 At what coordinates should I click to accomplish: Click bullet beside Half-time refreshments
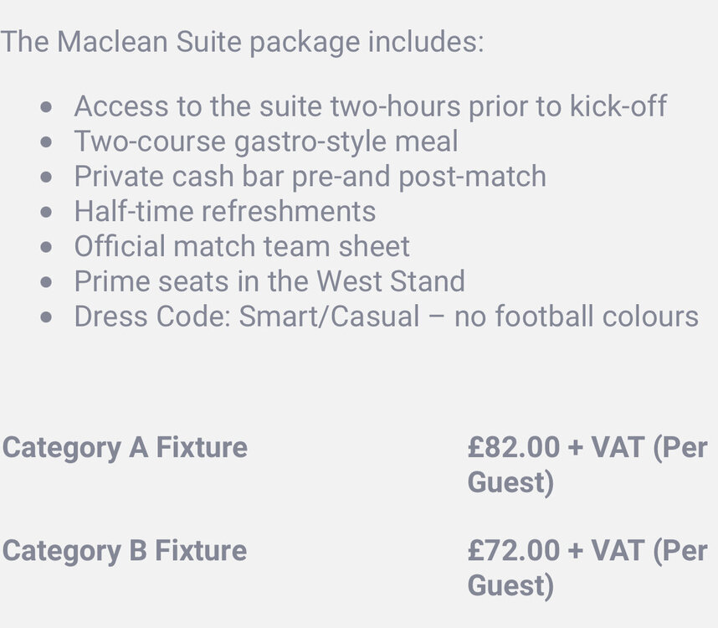point(46,213)
